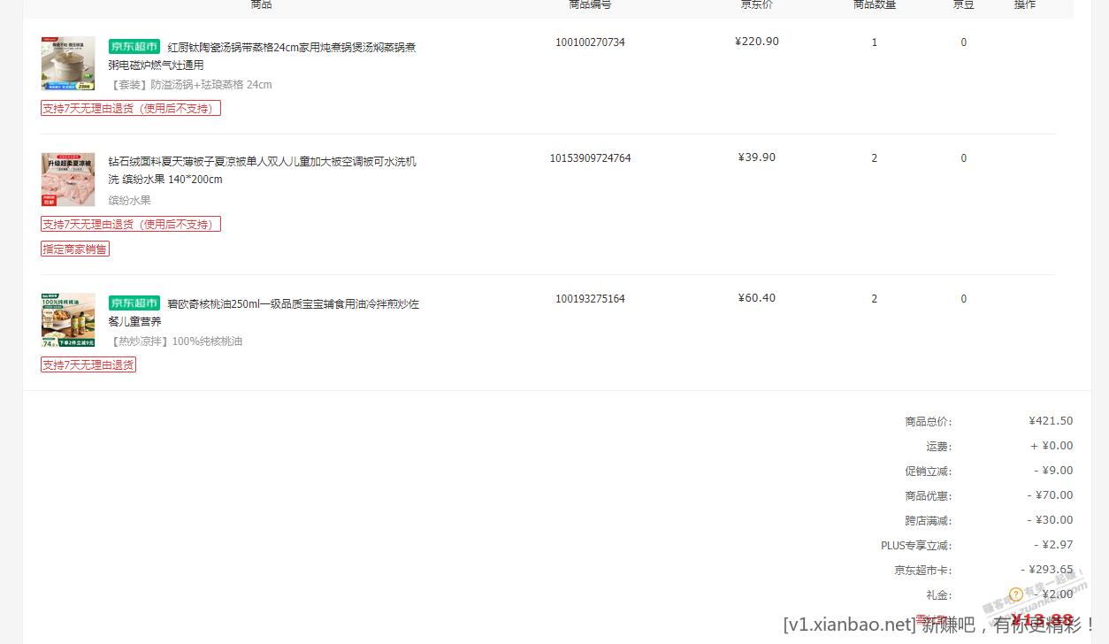Open the 碧欧奇 walnut oil product thumbnail
1109x644 pixels.
68,320
